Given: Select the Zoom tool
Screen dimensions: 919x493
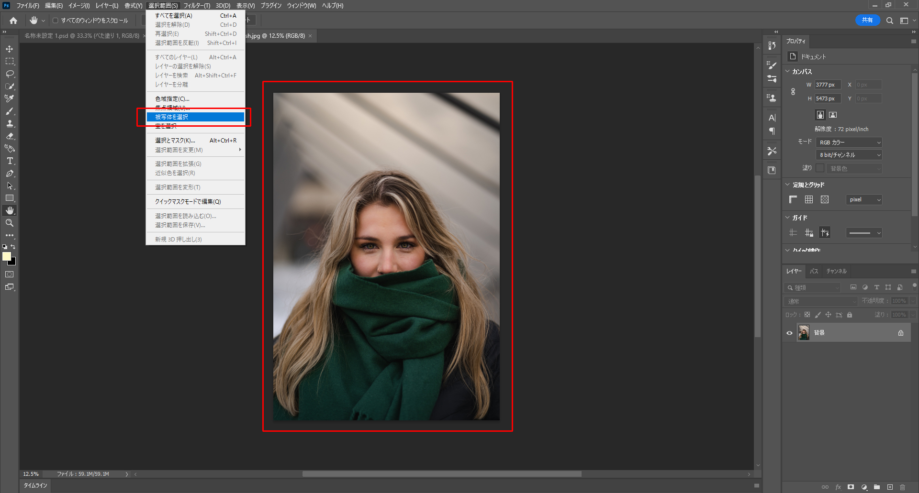Looking at the screenshot, I should [10, 223].
